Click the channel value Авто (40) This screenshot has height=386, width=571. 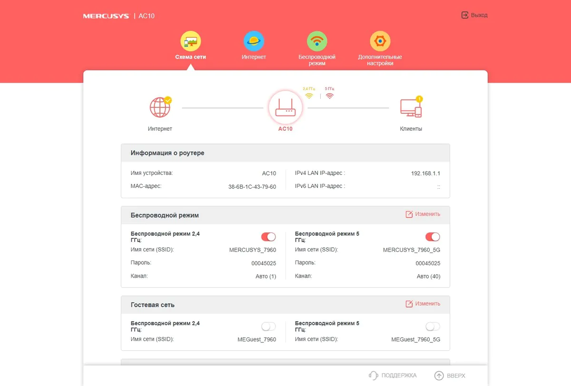tap(428, 277)
